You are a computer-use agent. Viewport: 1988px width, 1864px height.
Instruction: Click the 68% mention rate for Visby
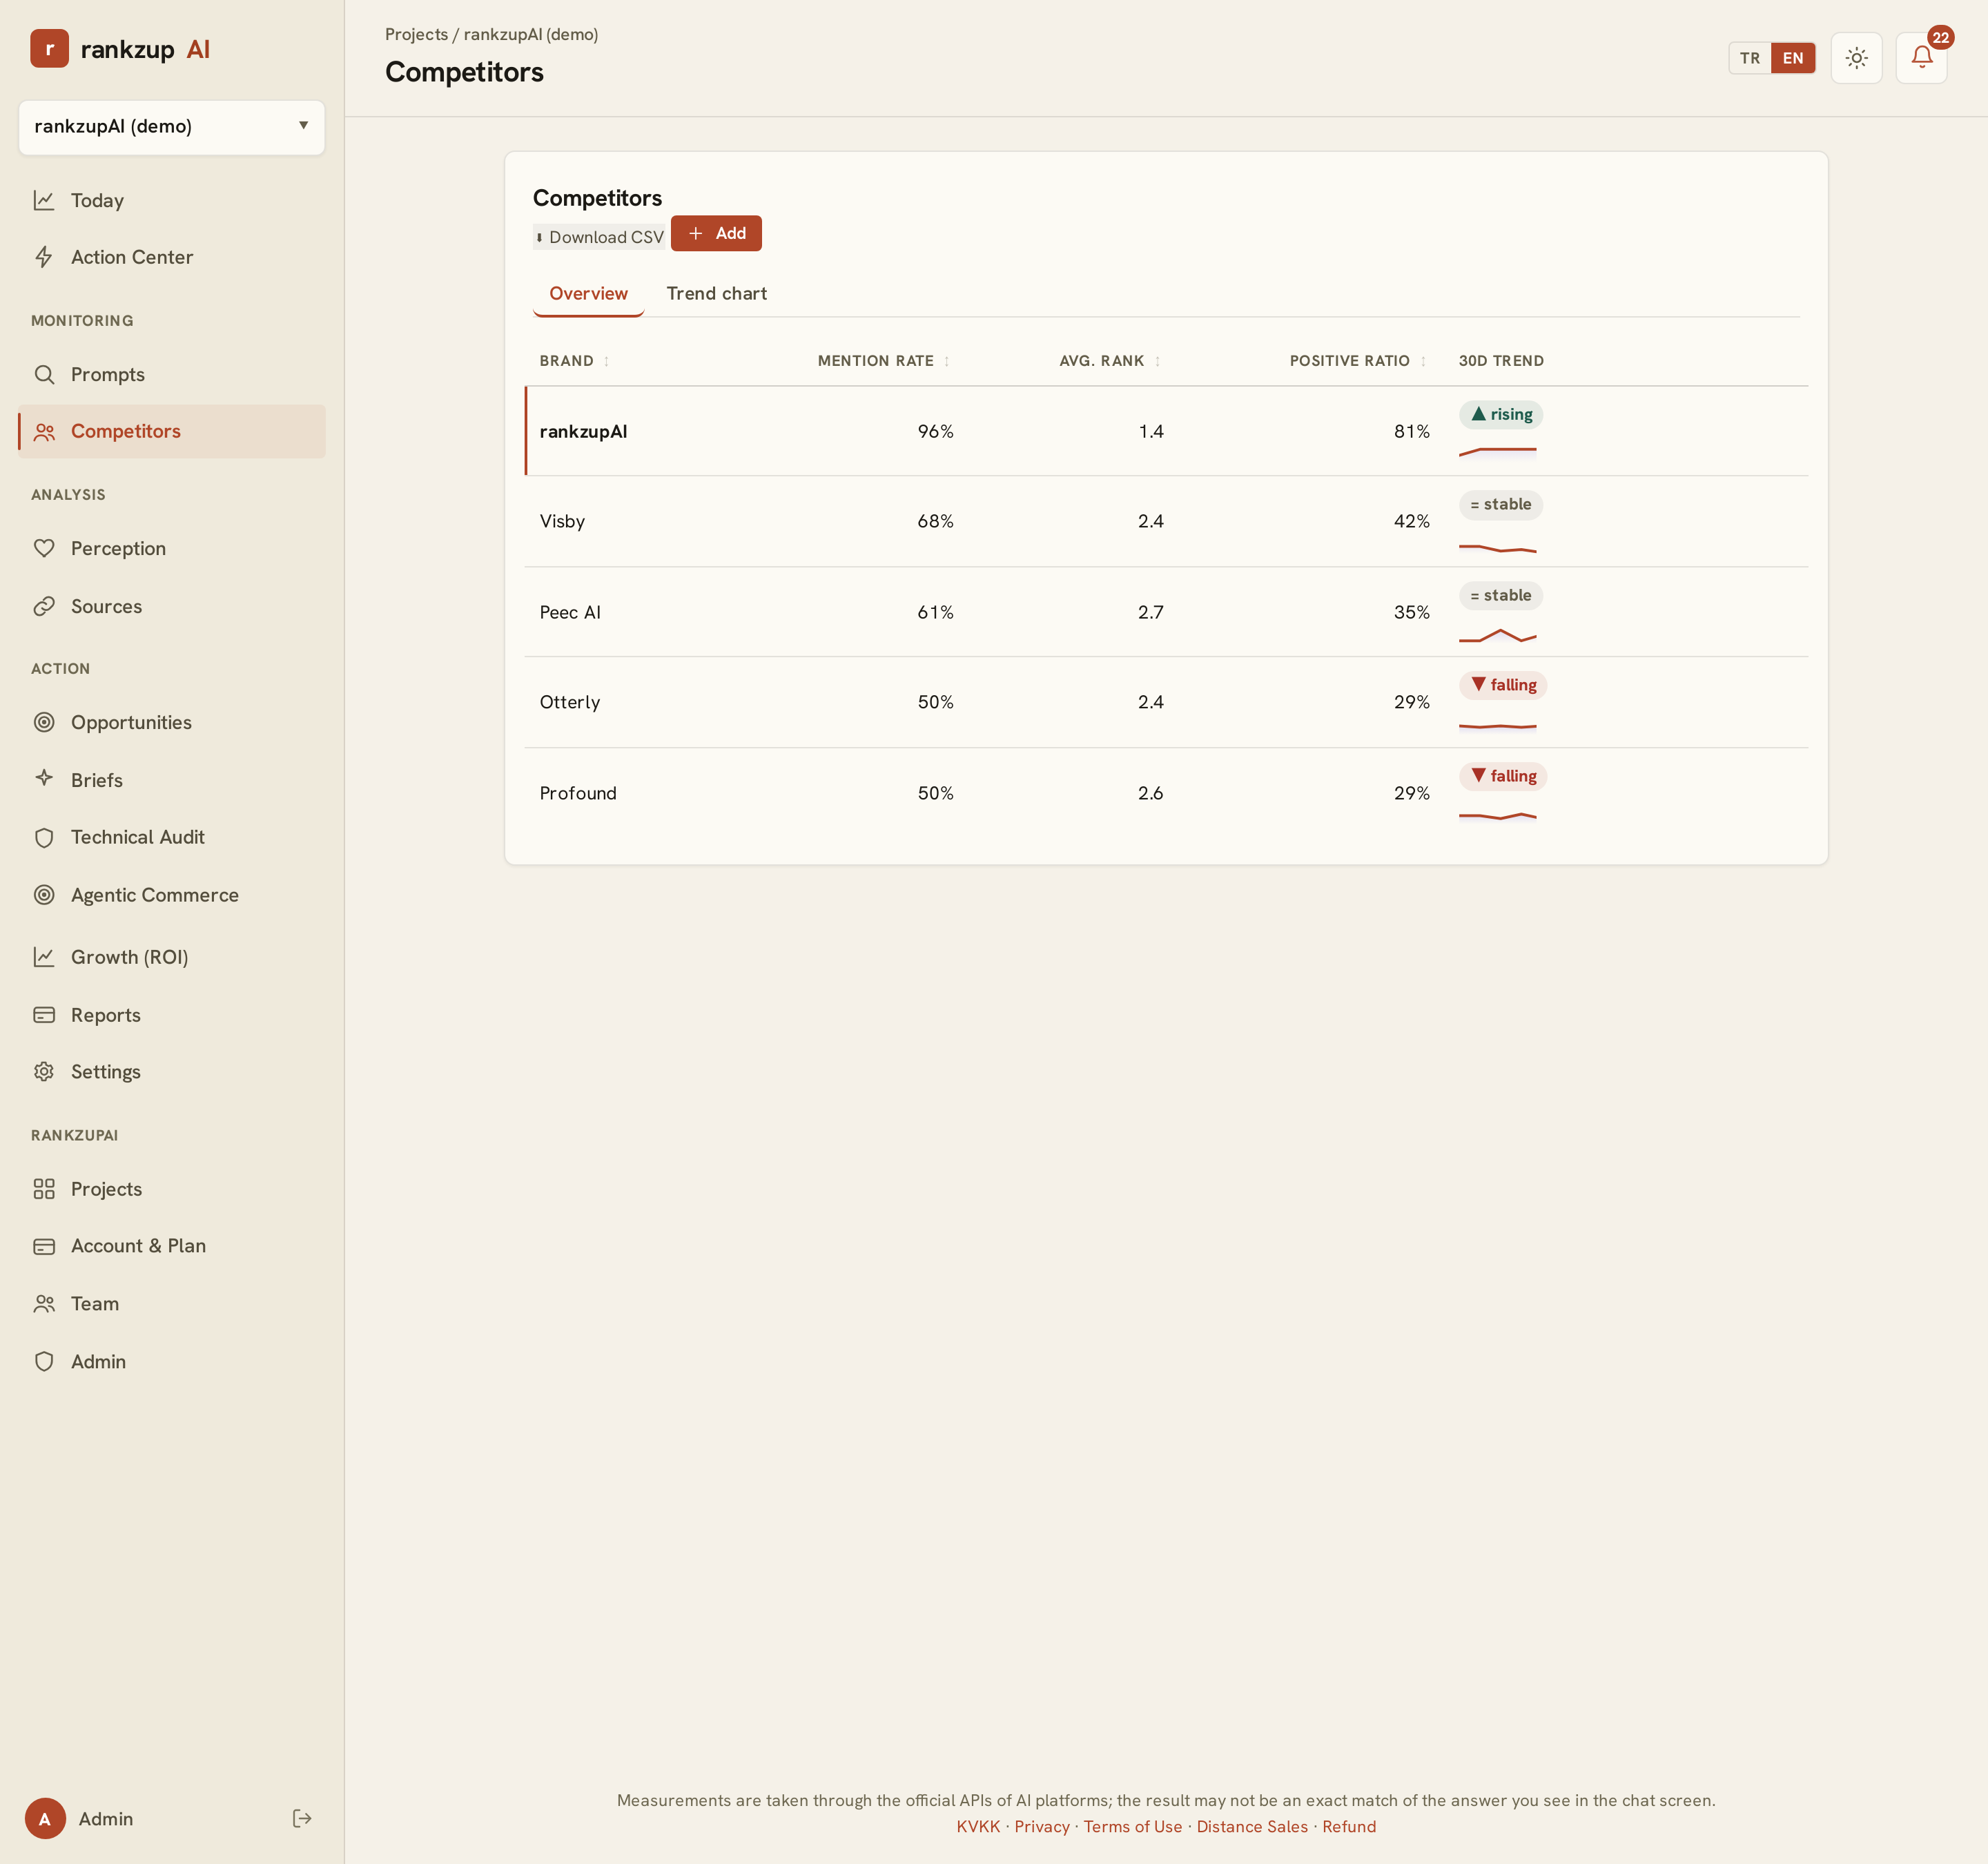point(935,521)
